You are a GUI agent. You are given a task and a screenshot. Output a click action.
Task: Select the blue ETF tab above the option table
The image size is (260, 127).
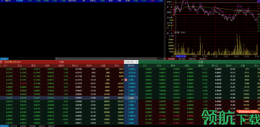(4, 59)
